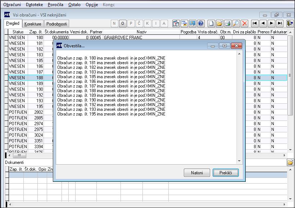Create a new record with blank page icon
295x208 pixels.
(x=211, y=23)
